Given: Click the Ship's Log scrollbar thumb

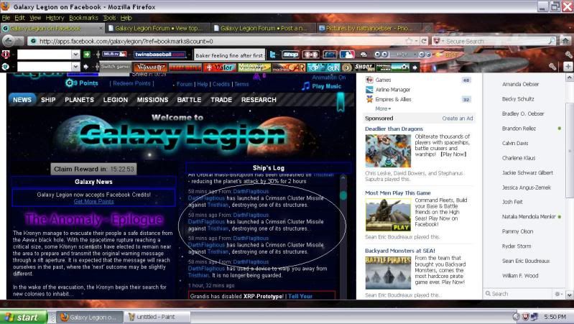Looking at the screenshot, I should pyautogui.click(x=343, y=195).
